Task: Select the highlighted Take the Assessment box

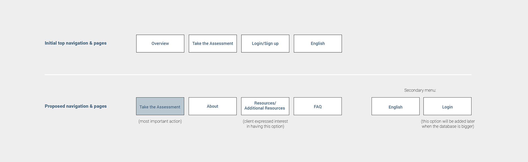Action: [160, 106]
